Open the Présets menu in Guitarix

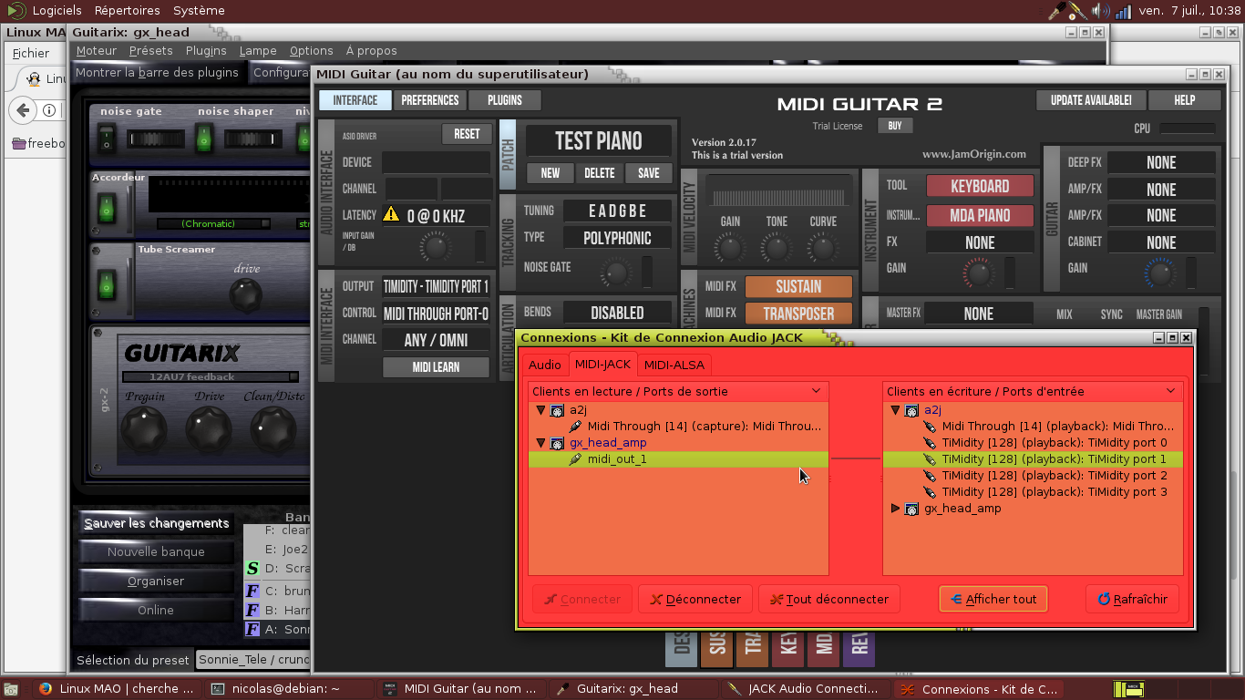[x=151, y=51]
